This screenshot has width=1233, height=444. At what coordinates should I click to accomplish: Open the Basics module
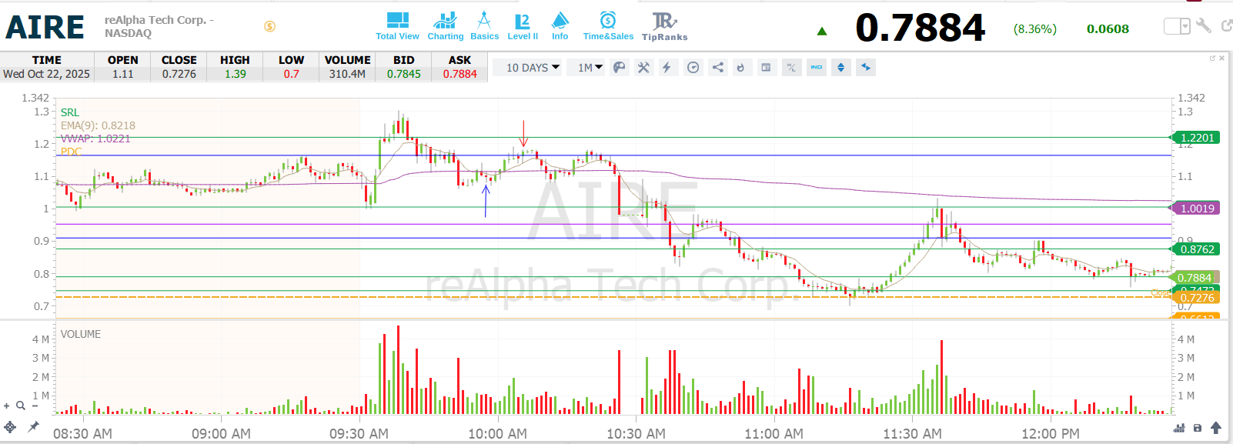(x=484, y=26)
